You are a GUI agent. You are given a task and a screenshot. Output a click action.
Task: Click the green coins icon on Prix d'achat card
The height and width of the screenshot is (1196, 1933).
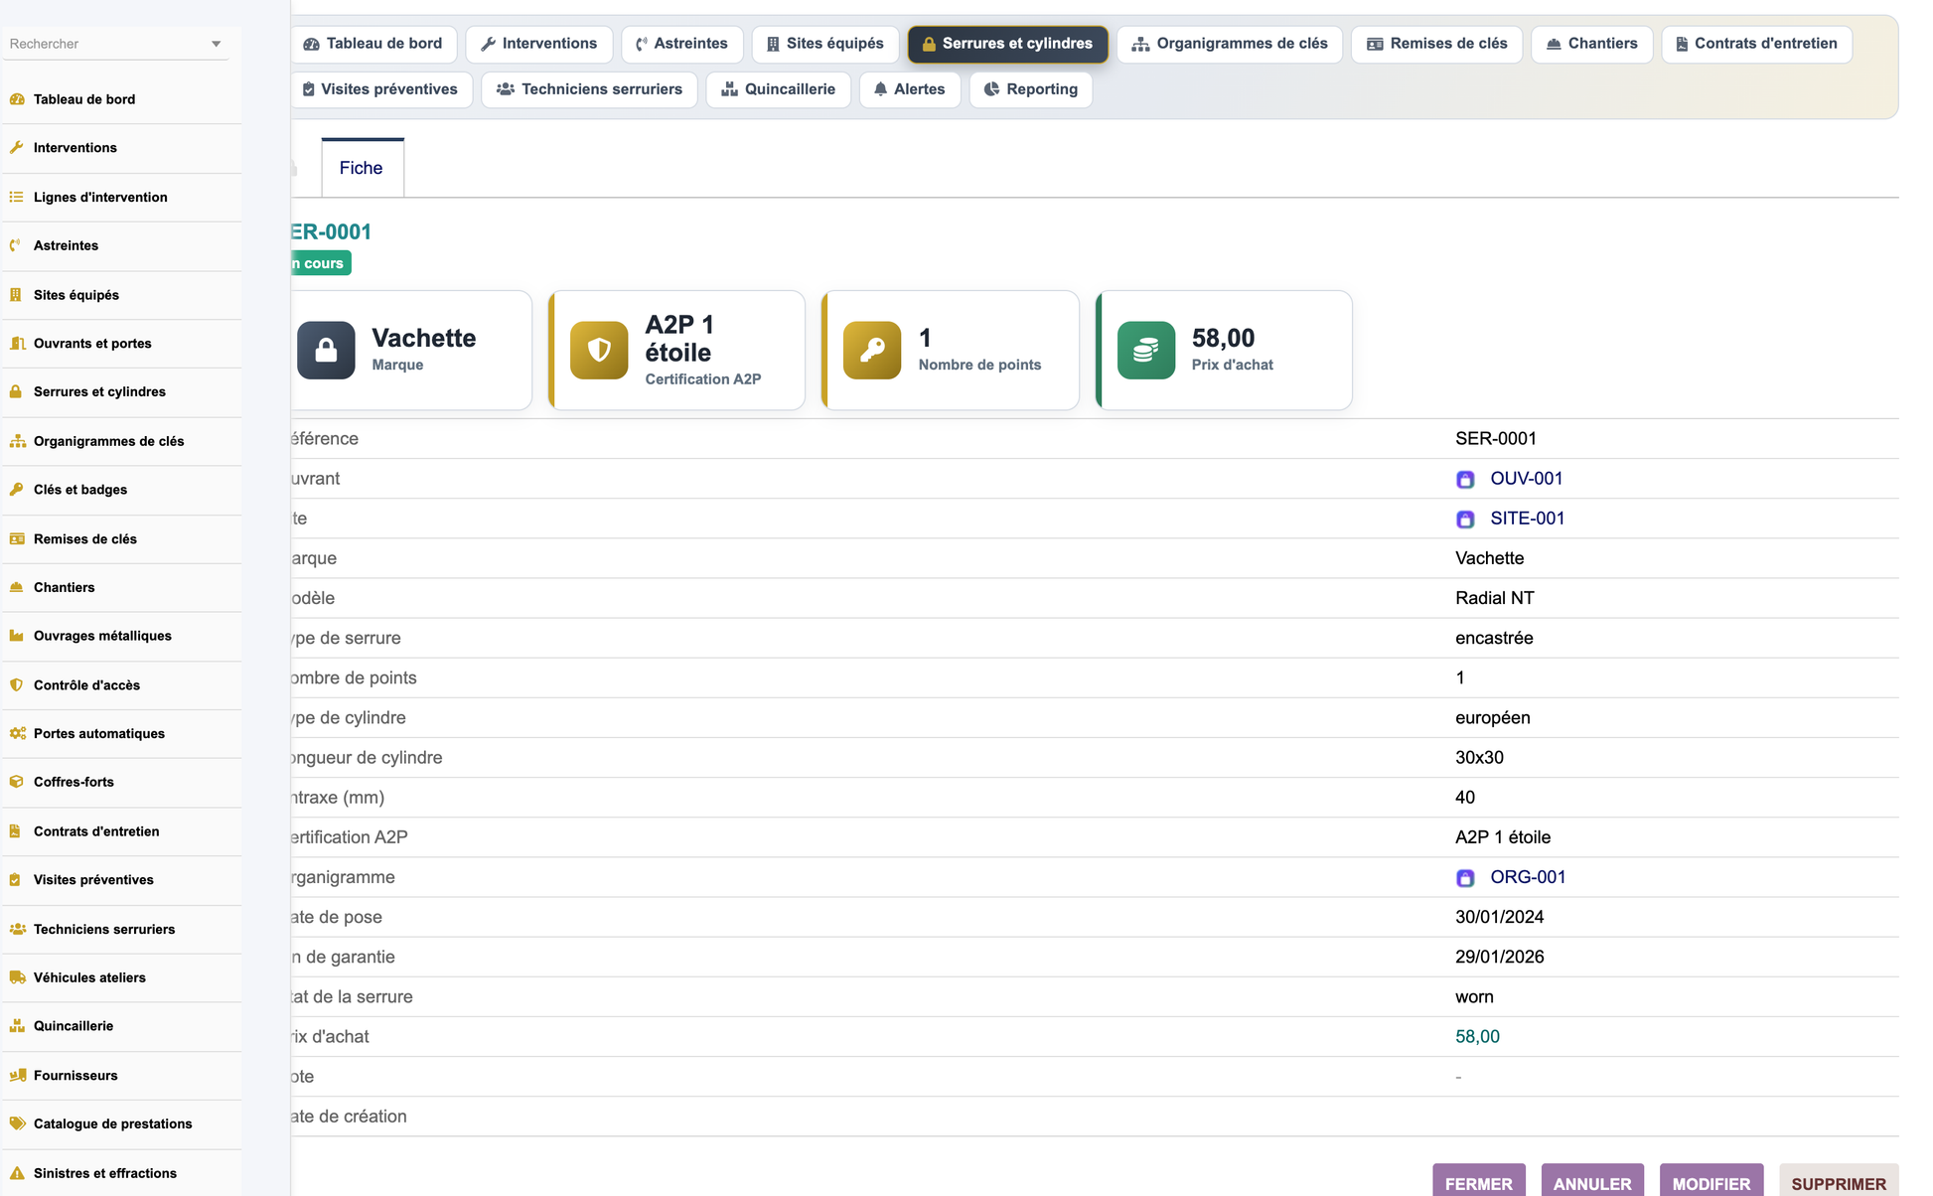pos(1146,350)
